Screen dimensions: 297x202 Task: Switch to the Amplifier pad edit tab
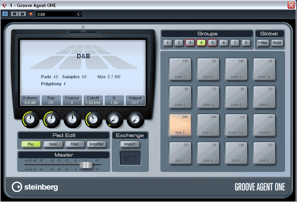click(96, 144)
